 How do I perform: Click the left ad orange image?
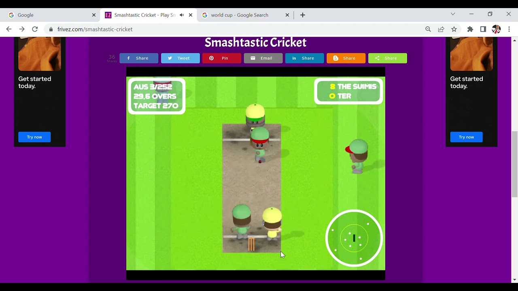40,54
